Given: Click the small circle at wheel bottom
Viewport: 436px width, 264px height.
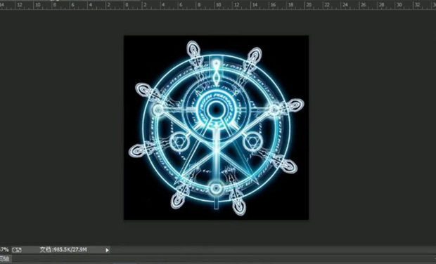Looking at the screenshot, I should tap(216, 188).
